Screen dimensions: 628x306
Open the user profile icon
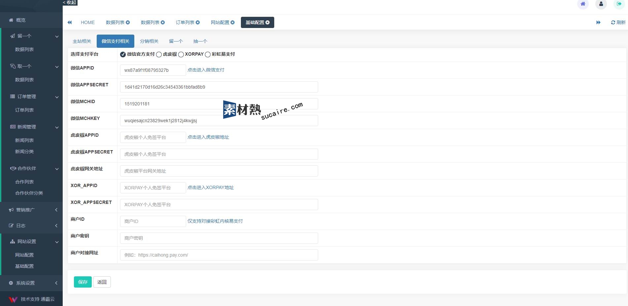point(601,4)
